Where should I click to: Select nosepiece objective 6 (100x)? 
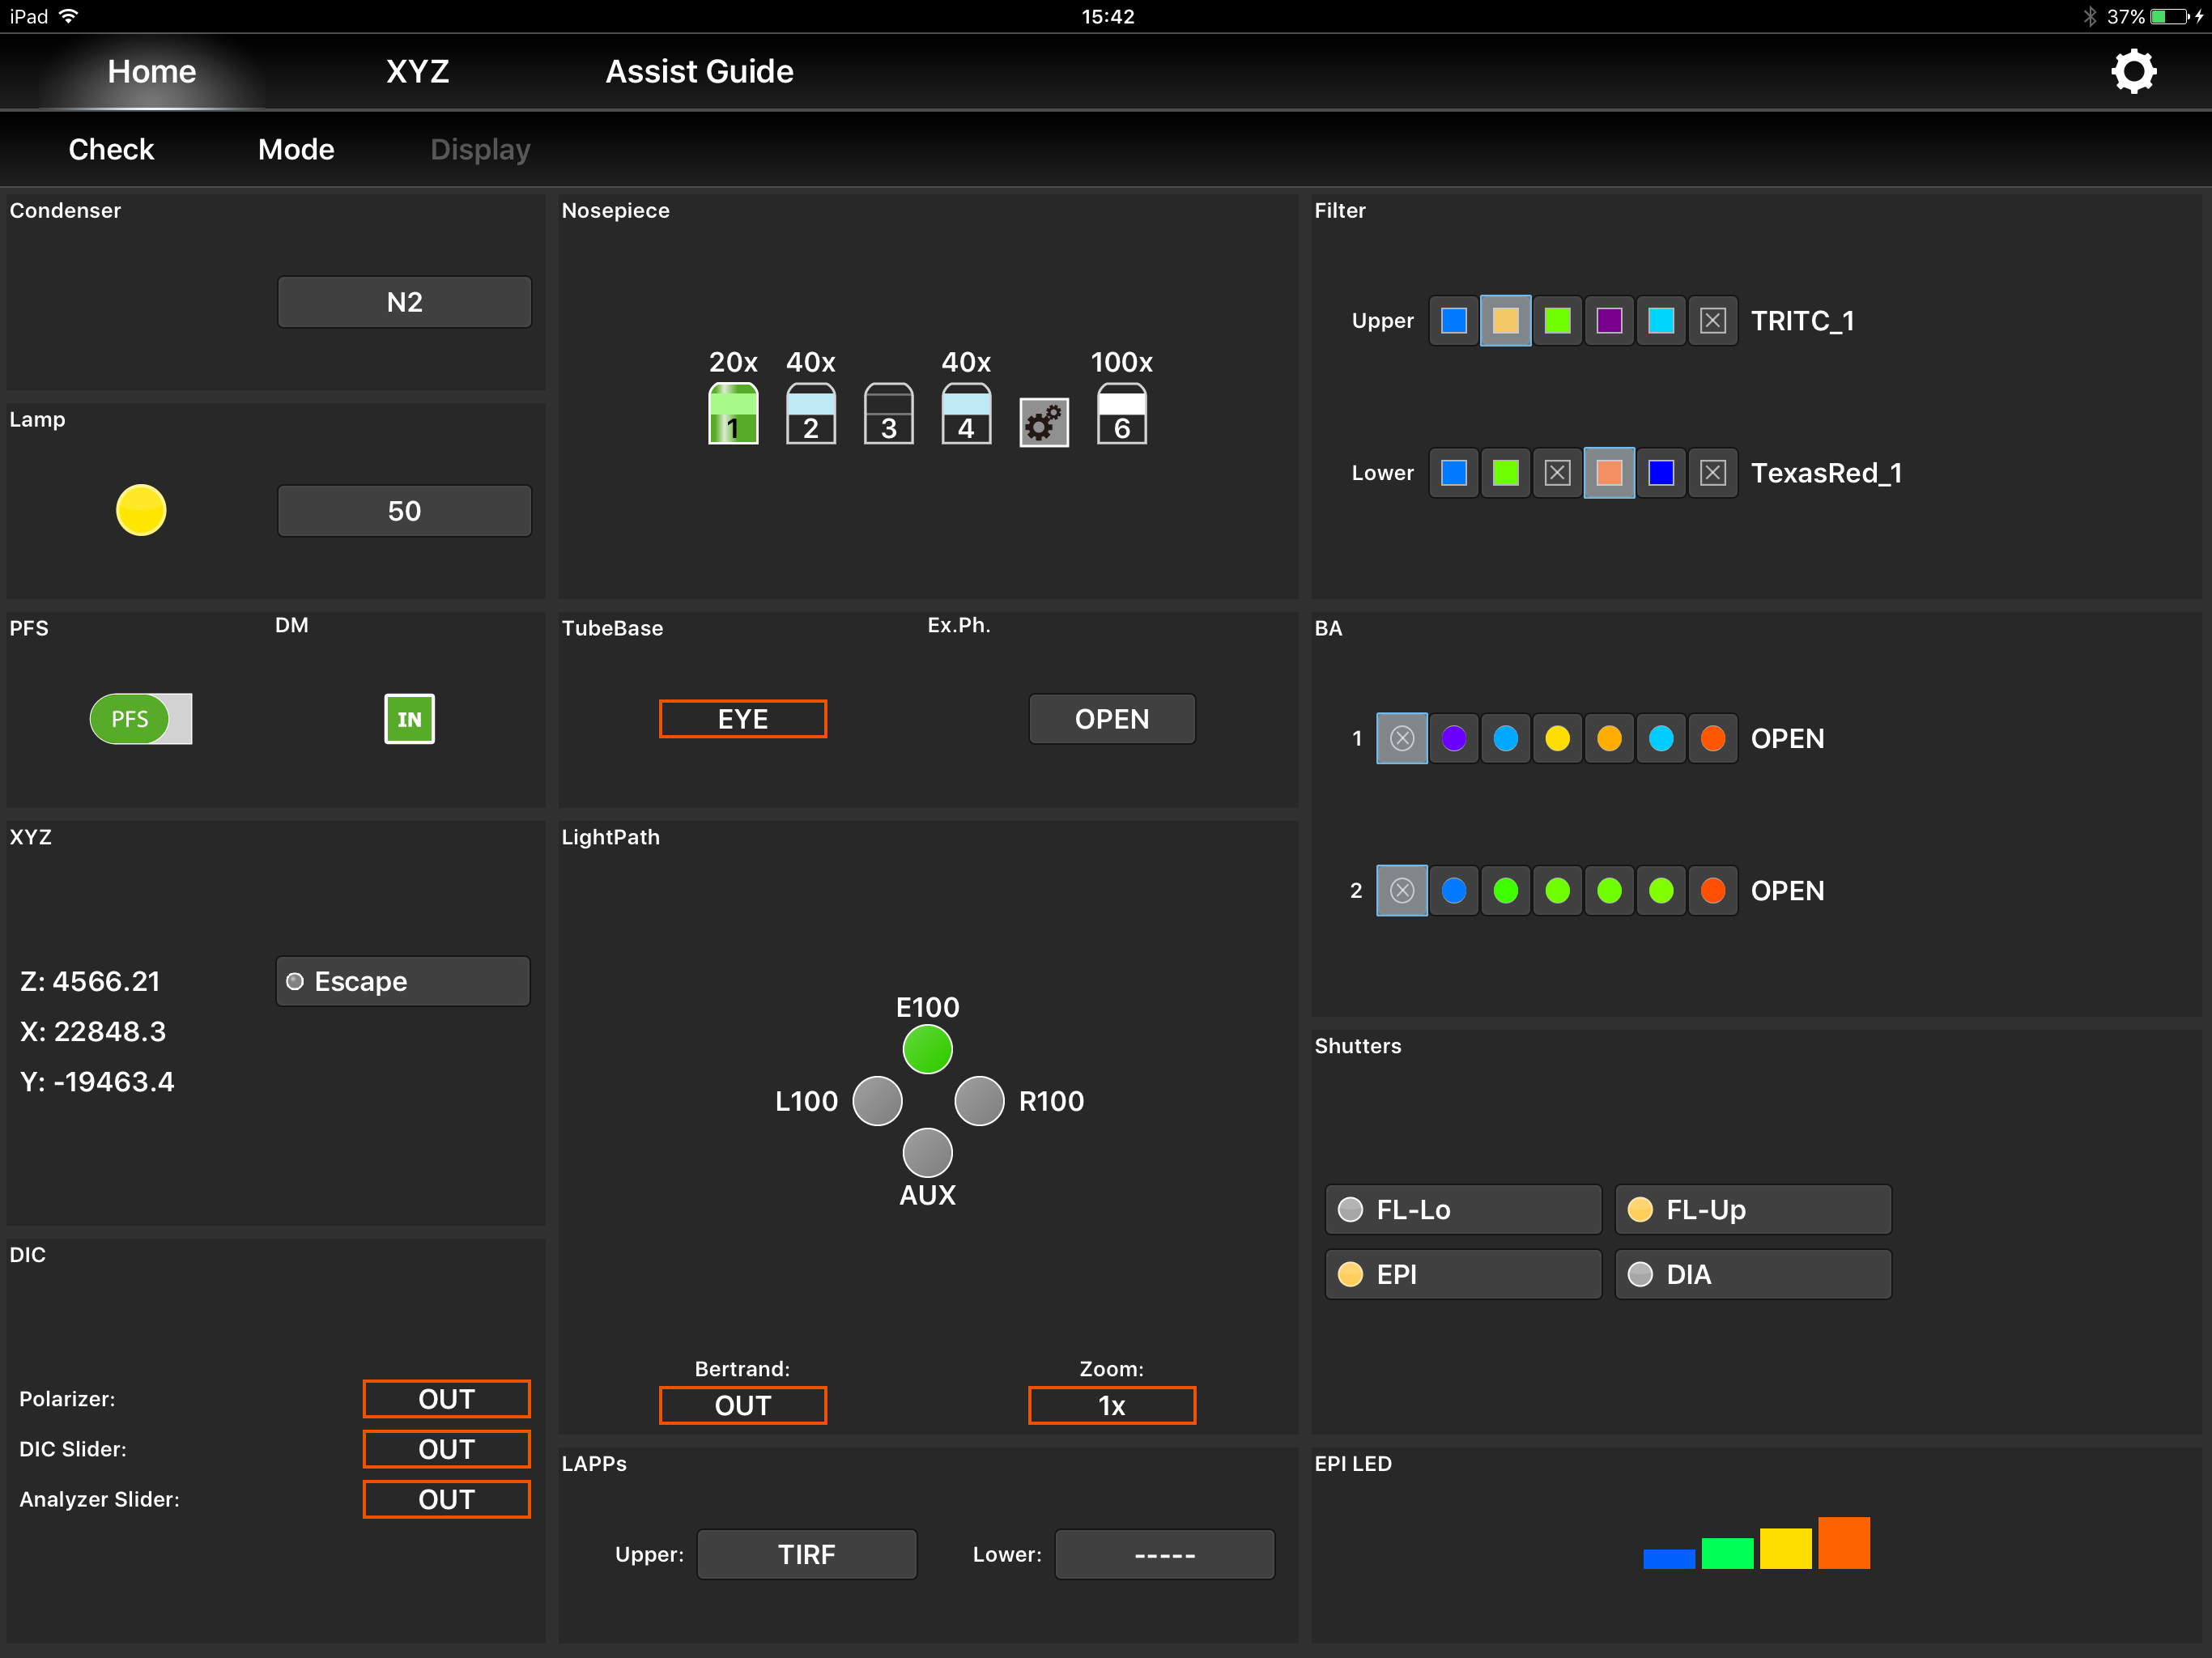[1121, 413]
